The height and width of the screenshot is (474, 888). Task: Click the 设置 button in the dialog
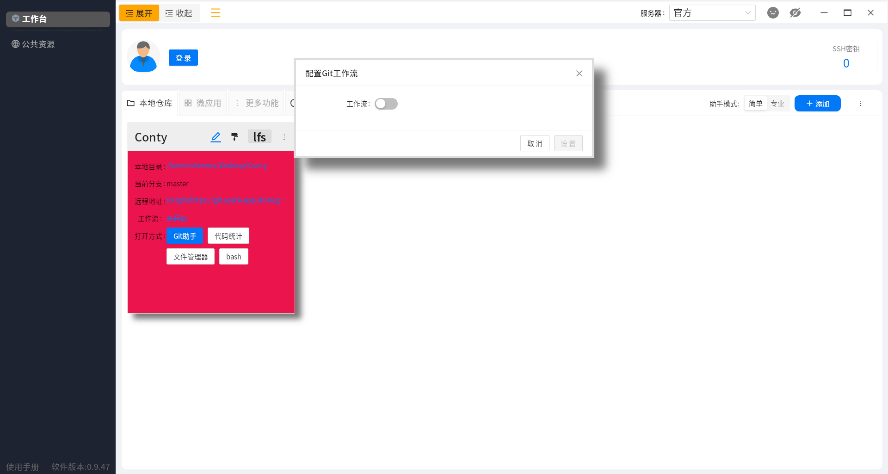568,143
